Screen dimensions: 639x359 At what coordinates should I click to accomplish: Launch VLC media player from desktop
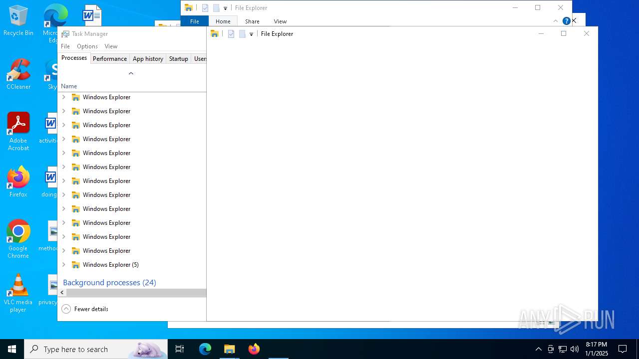[x=18, y=293]
